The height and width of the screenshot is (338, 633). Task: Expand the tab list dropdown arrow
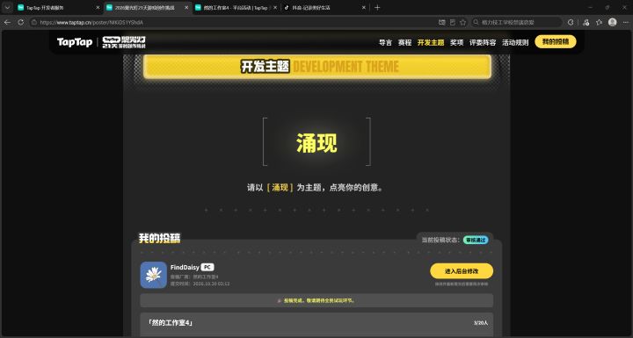[x=7, y=7]
